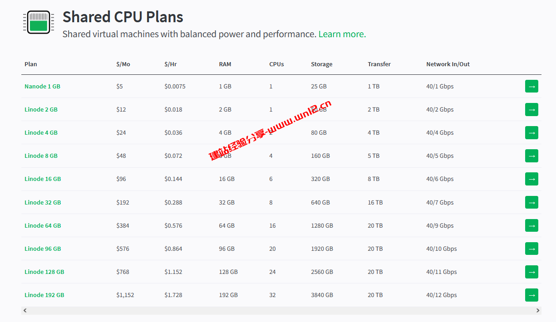The width and height of the screenshot is (556, 322).
Task: Click the arrow button for Linode 32 GB
Action: [x=531, y=202]
